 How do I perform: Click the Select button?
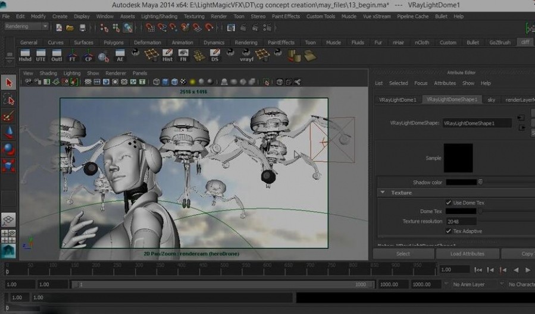point(403,254)
